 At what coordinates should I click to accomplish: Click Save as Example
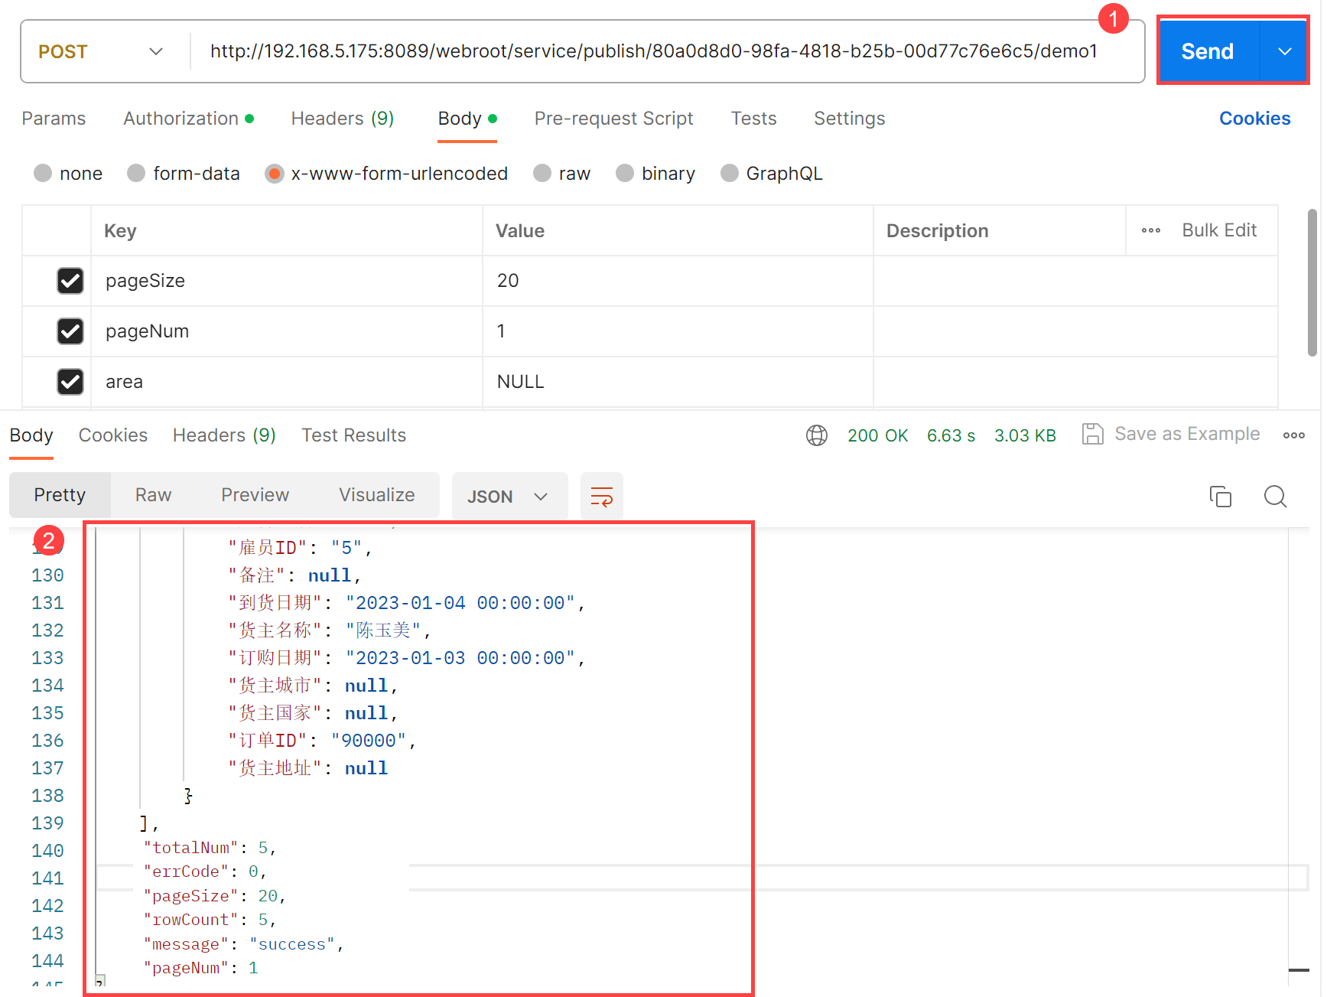(1171, 435)
